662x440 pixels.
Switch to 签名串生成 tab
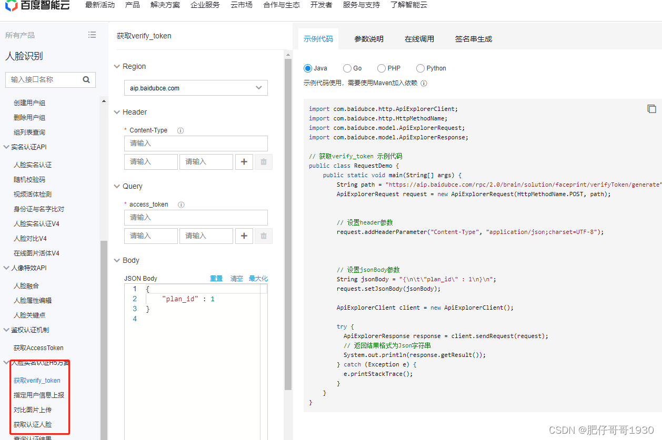click(474, 39)
